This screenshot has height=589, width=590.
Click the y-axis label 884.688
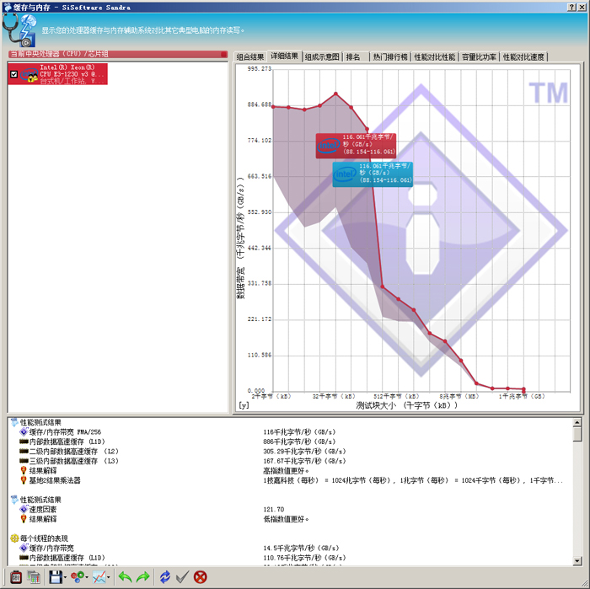(x=260, y=104)
